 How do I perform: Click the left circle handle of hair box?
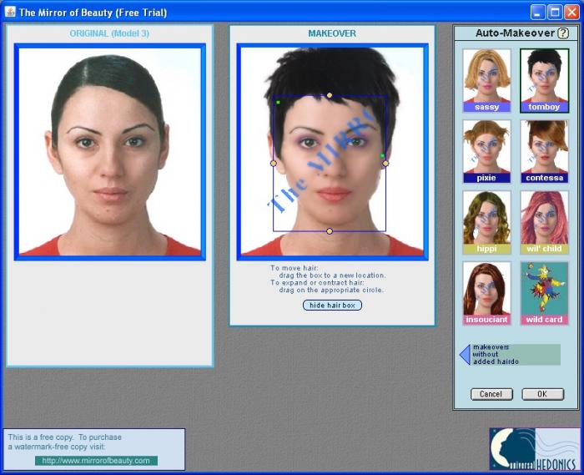pyautogui.click(x=274, y=163)
